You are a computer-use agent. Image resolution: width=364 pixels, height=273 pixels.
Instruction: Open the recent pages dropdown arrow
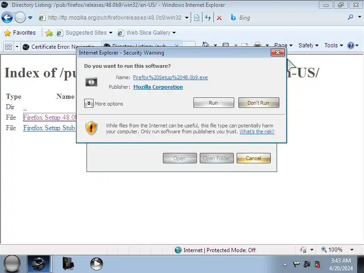(x=30, y=18)
